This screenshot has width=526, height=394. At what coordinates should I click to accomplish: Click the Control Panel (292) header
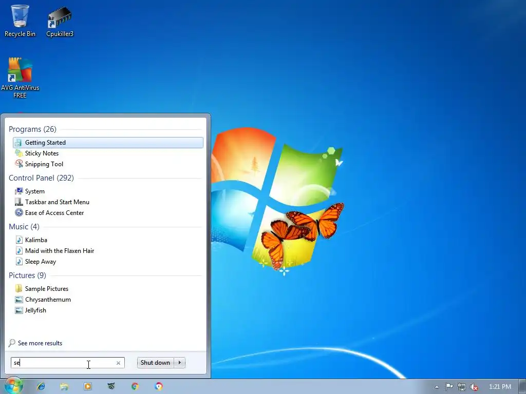[41, 178]
